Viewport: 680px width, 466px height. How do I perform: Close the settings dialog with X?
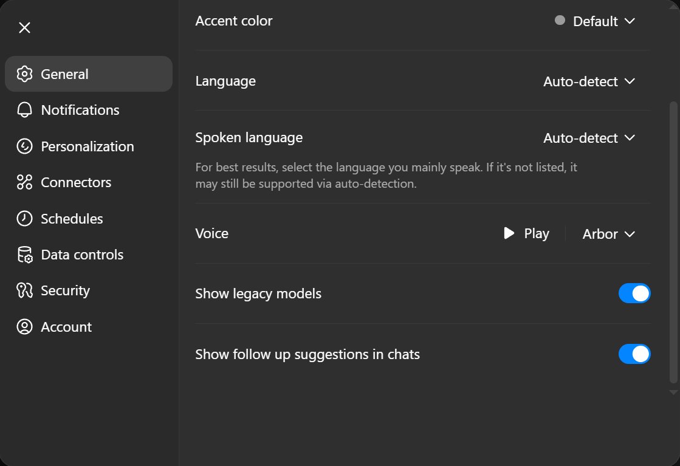[25, 28]
